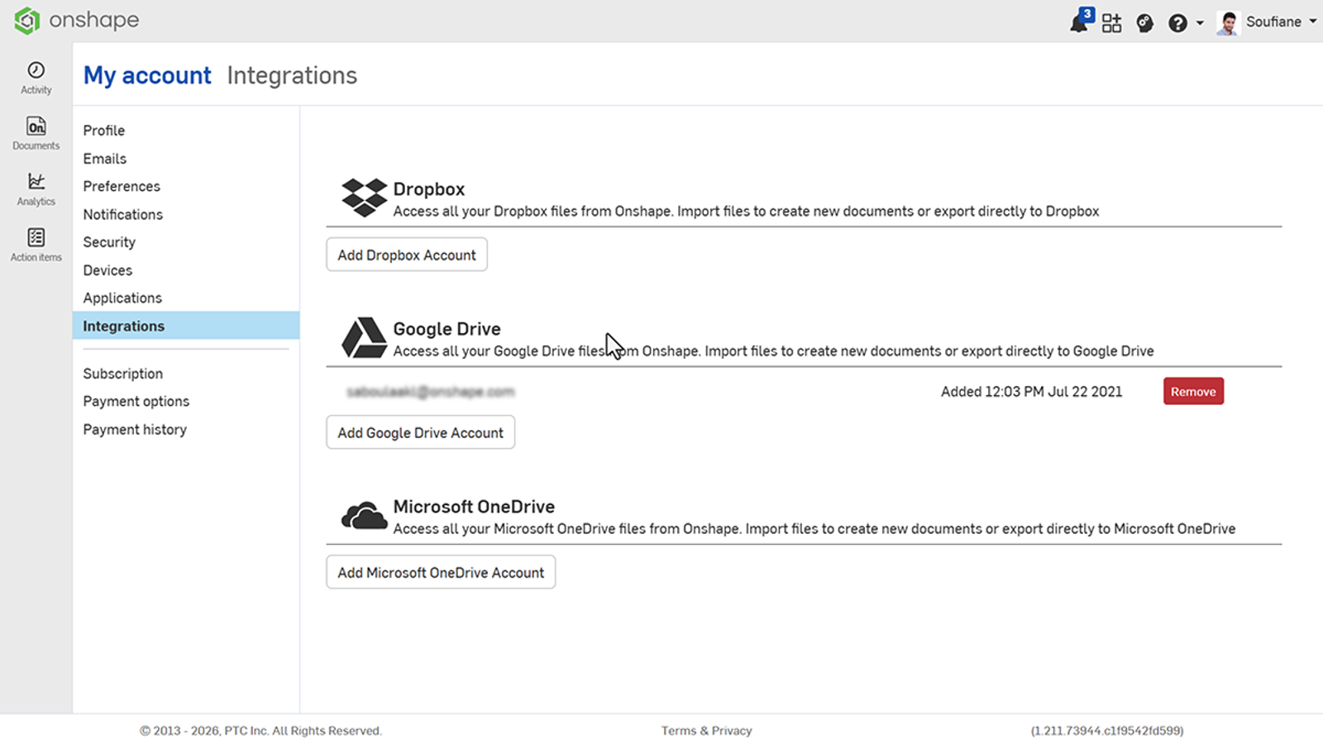Open Terms & Privacy
Image resolution: width=1323 pixels, height=744 pixels.
(706, 730)
